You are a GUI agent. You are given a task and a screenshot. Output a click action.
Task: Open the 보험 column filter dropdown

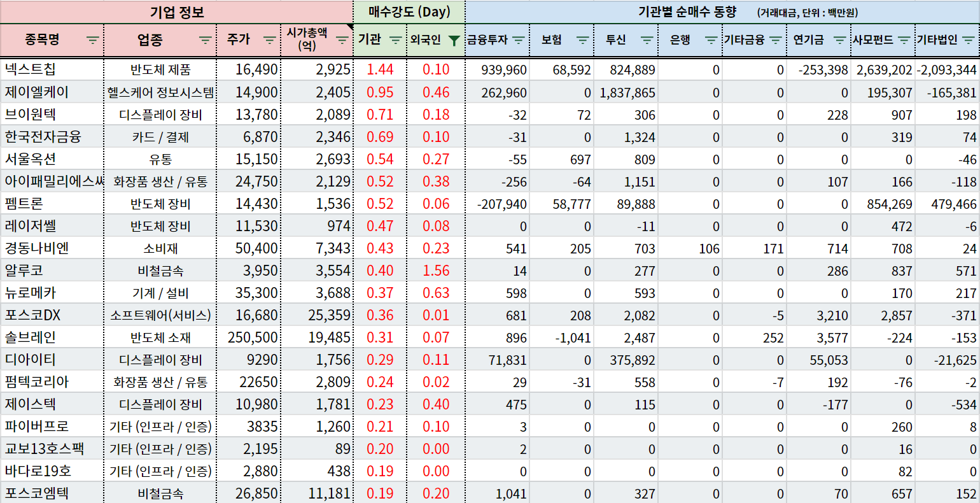[583, 40]
